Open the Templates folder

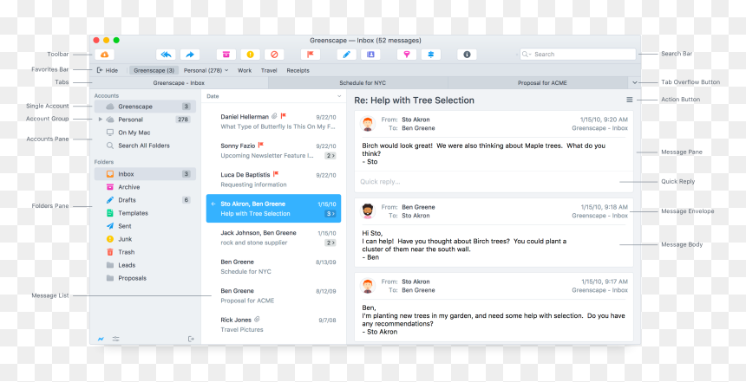click(x=145, y=213)
